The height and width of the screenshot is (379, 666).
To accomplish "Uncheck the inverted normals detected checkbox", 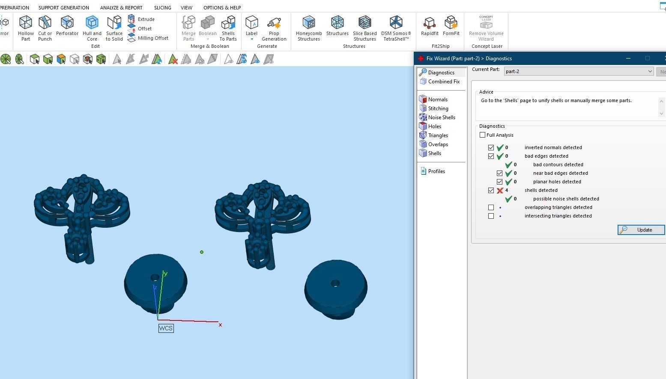I will point(491,147).
